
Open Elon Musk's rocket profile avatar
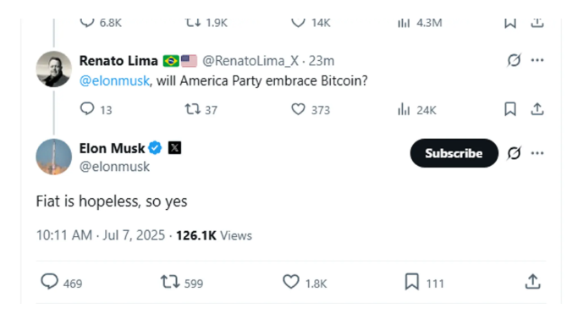point(54,157)
